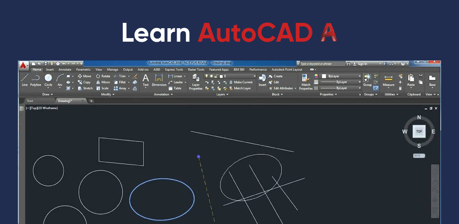The width and height of the screenshot is (459, 224).
Task: Click the keyword search input field
Action: point(323,64)
